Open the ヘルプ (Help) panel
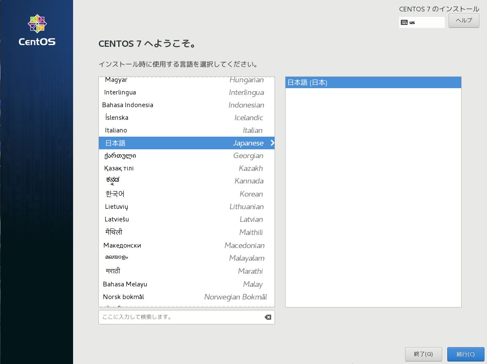The height and width of the screenshot is (364, 487). 463,20
